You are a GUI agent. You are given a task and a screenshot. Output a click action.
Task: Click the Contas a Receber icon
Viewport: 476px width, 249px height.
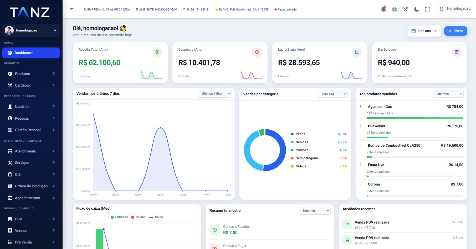214,230
